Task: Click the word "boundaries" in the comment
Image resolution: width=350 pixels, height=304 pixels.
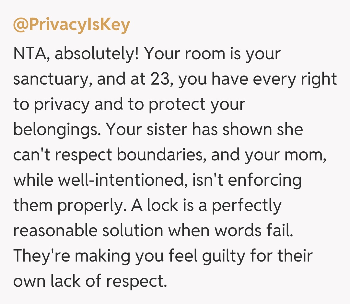Action: click(161, 155)
